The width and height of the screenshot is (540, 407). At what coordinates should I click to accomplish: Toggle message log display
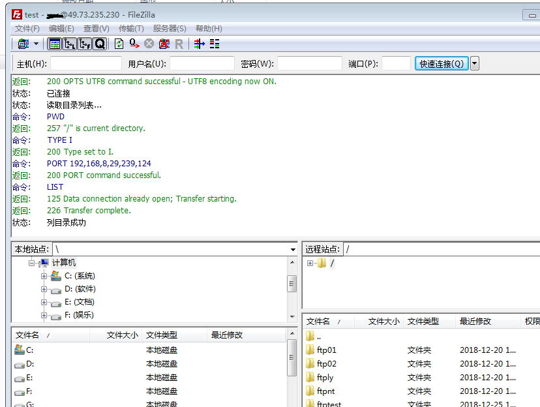(x=54, y=44)
